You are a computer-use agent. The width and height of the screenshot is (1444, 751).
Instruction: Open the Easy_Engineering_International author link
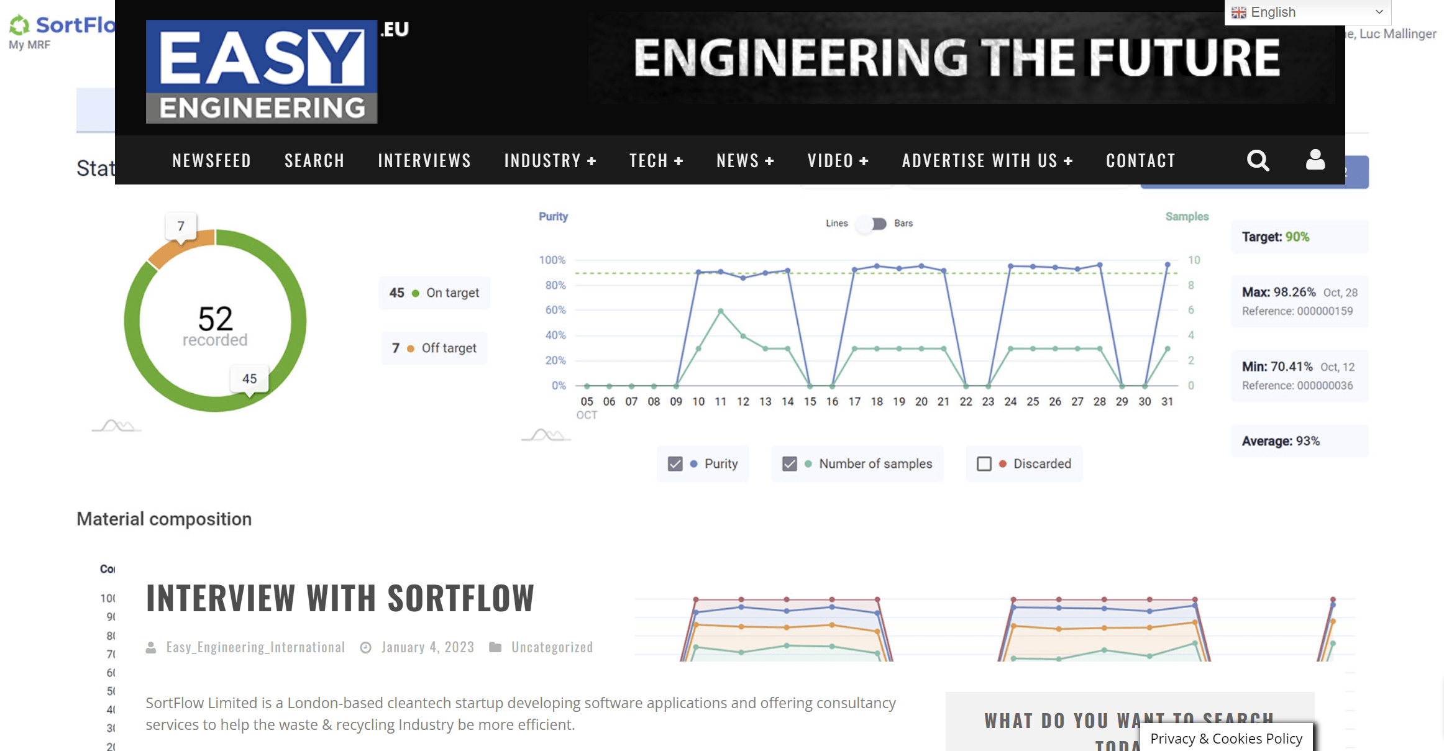click(255, 647)
